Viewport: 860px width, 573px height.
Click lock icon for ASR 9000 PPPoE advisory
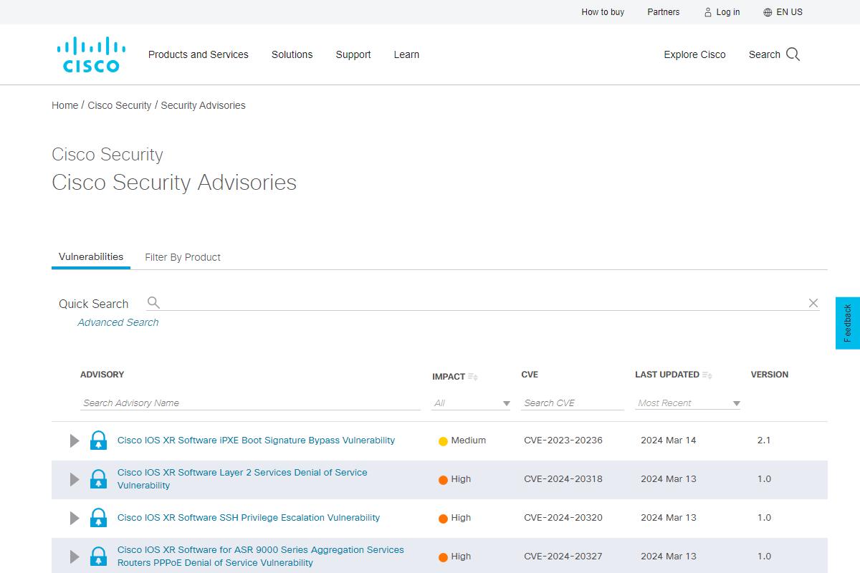(98, 557)
